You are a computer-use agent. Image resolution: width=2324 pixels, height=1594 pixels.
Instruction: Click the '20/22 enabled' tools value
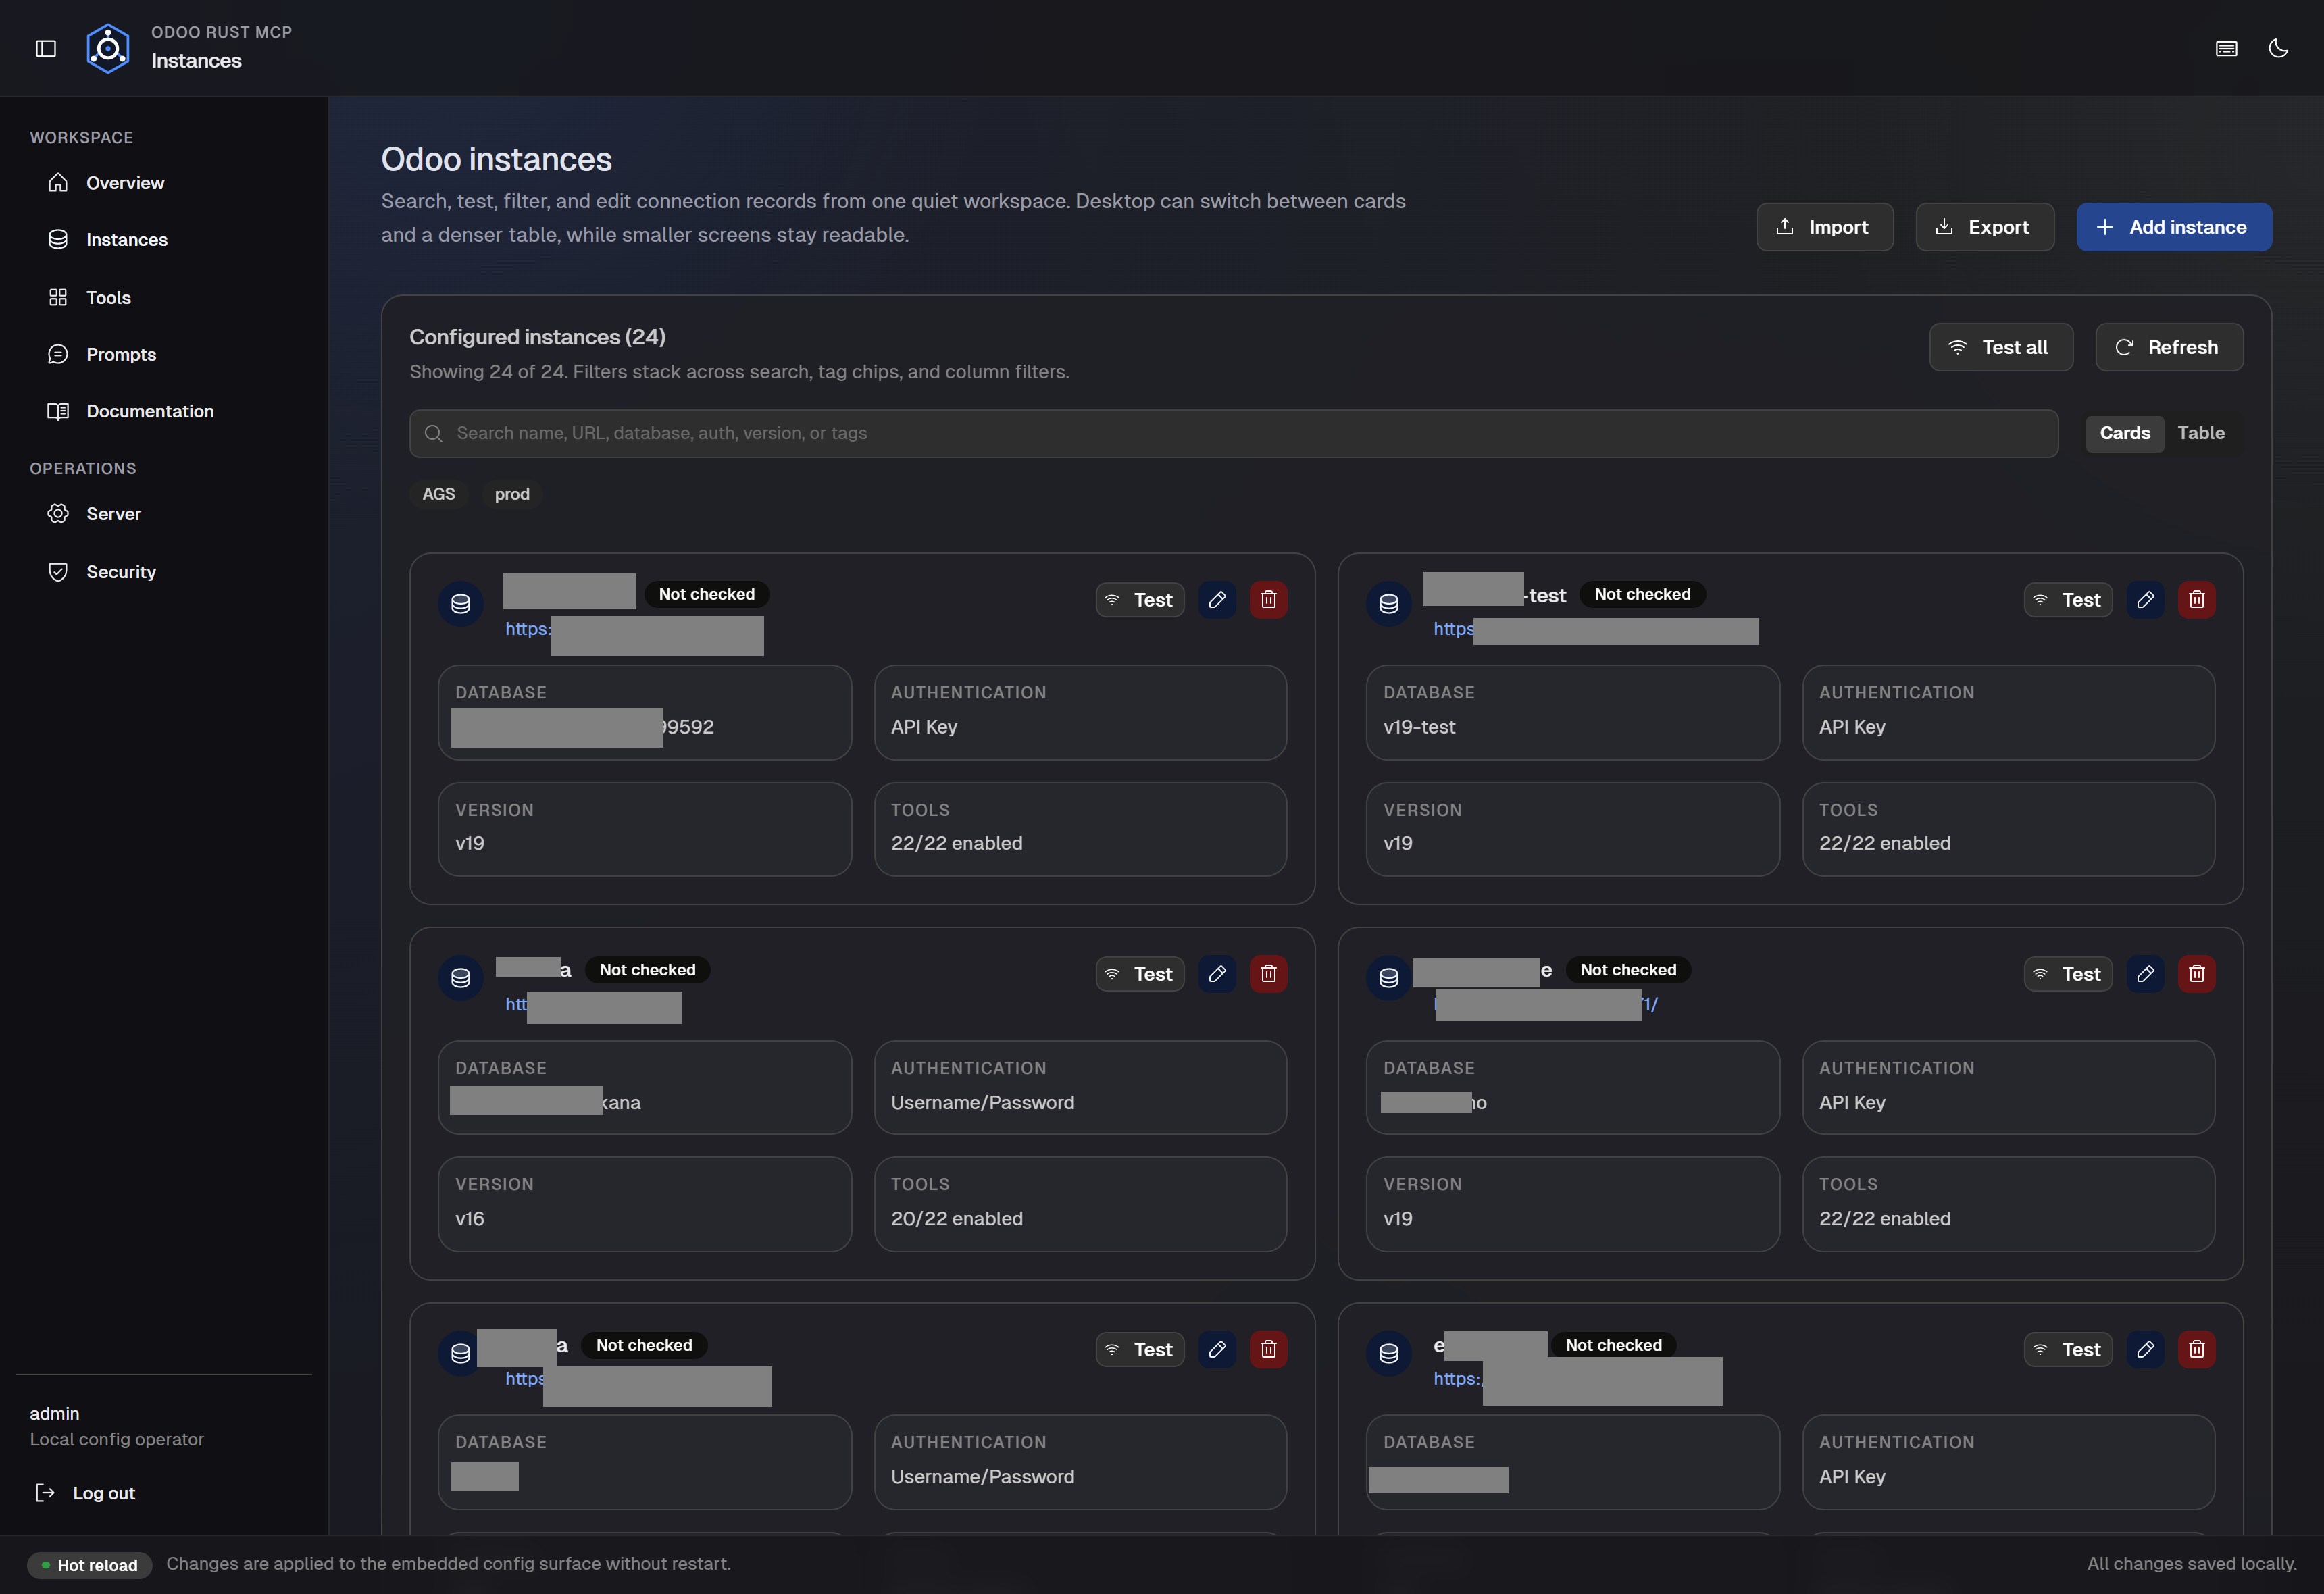957,1219
